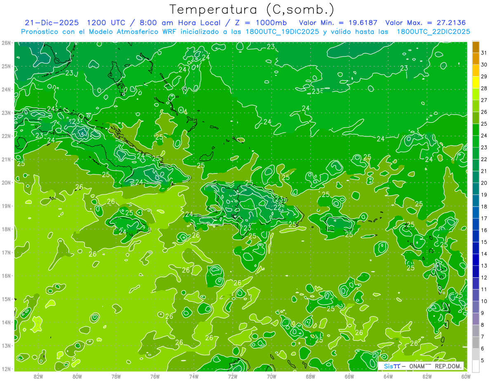The width and height of the screenshot is (495, 382).
Task: Click the 12N latitude axis label
Action: 6,369
